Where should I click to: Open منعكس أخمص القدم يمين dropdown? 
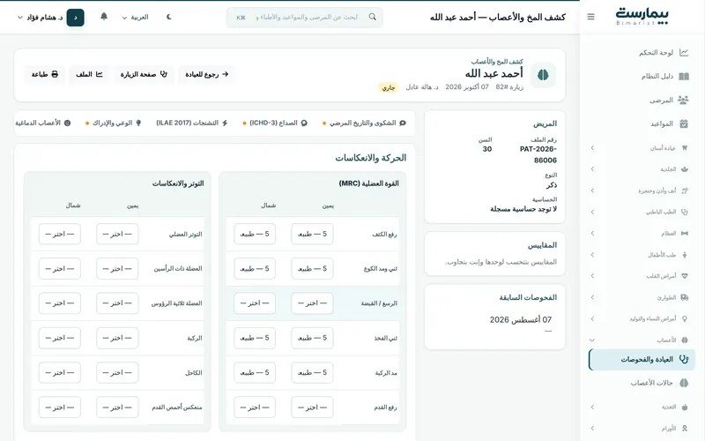pos(117,407)
